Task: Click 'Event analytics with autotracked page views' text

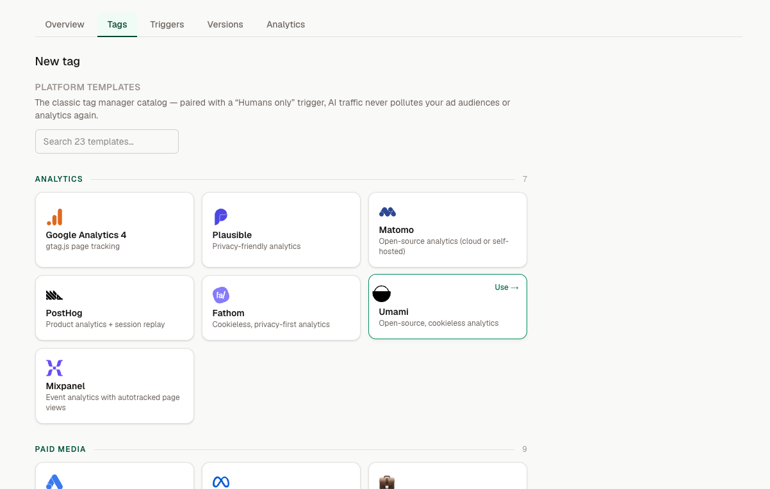Action: pos(113,403)
